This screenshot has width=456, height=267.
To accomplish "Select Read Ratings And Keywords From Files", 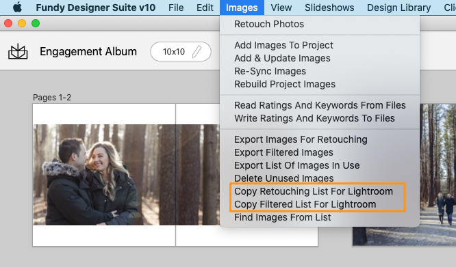I will click(320, 105).
